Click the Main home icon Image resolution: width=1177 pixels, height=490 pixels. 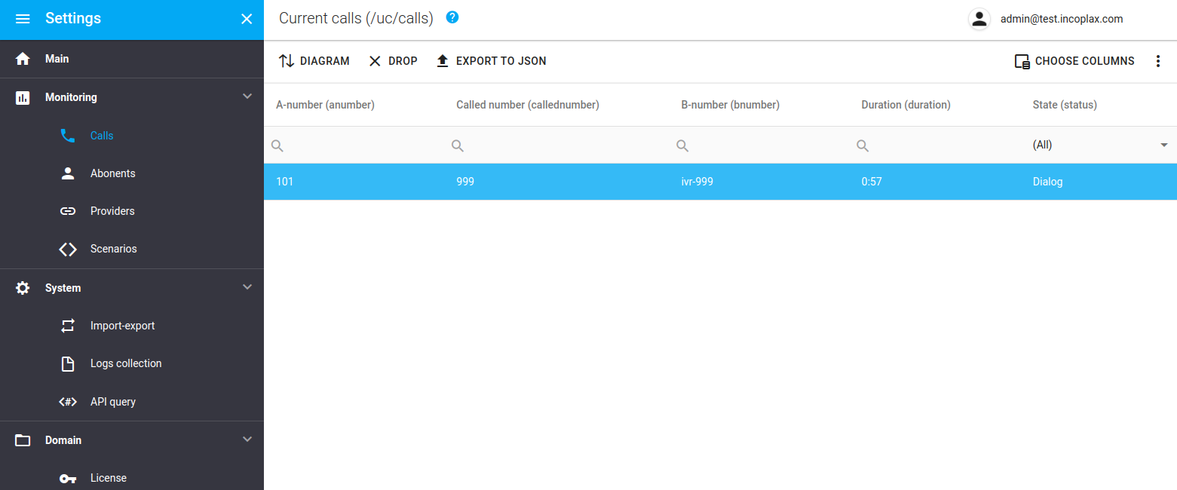click(23, 59)
